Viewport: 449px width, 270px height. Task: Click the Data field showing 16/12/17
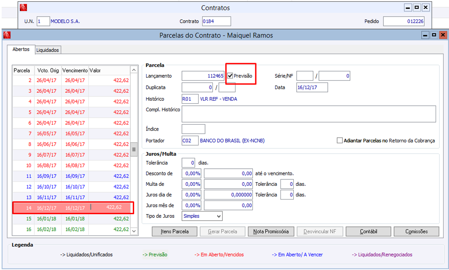pos(312,87)
